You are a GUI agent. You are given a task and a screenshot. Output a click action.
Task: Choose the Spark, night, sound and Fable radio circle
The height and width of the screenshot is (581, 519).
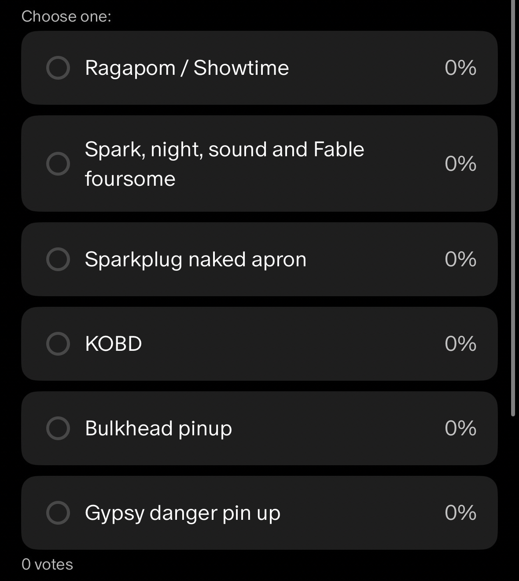point(58,164)
